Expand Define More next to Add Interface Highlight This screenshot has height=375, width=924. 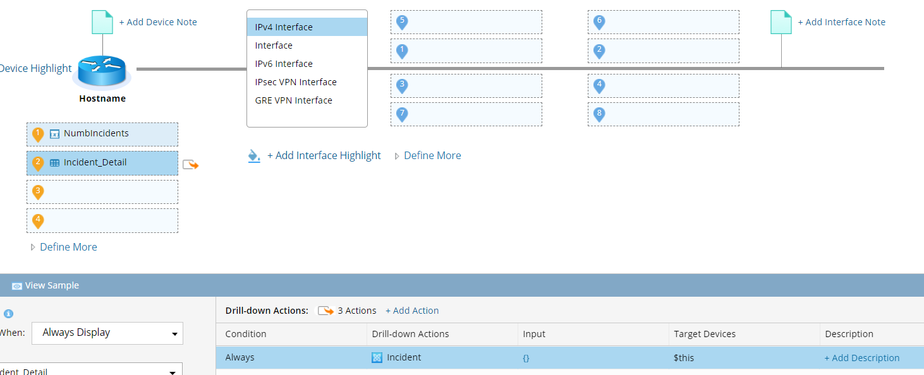pyautogui.click(x=432, y=155)
